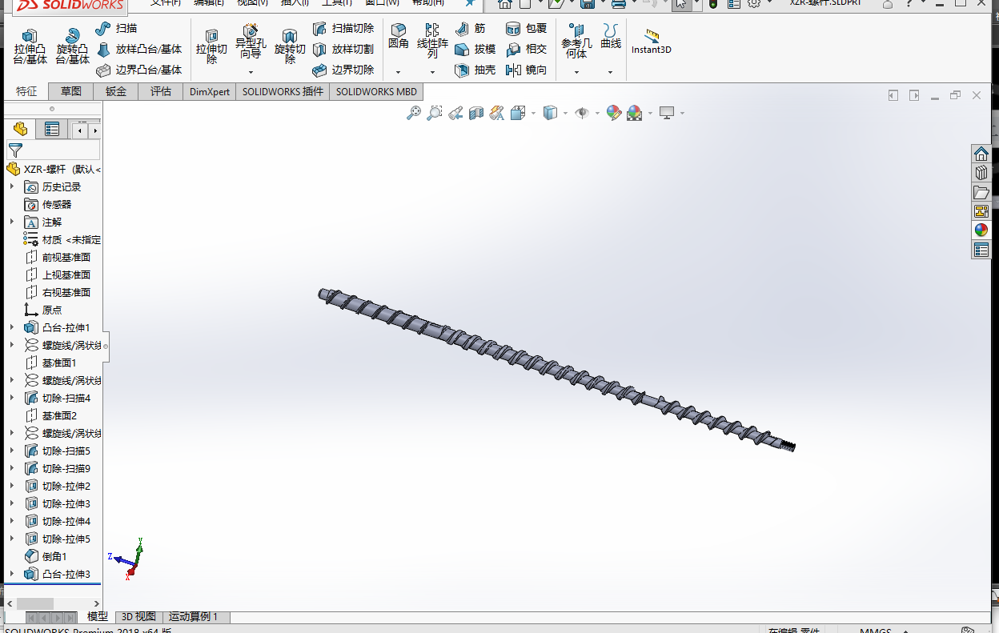Open the 异型孔向导 hole wizard

(x=251, y=42)
